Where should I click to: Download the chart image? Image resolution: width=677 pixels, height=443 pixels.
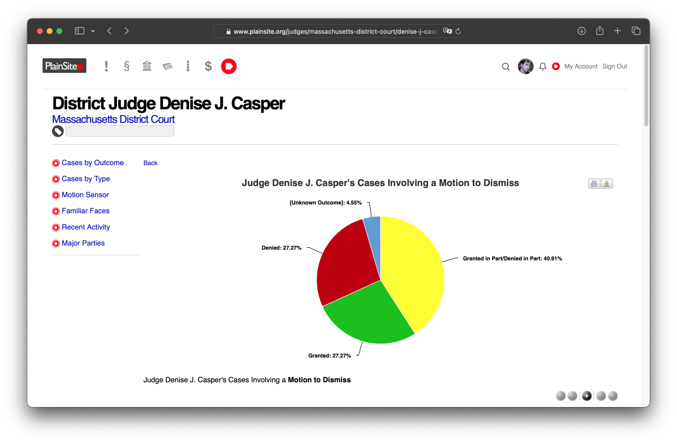pos(607,184)
